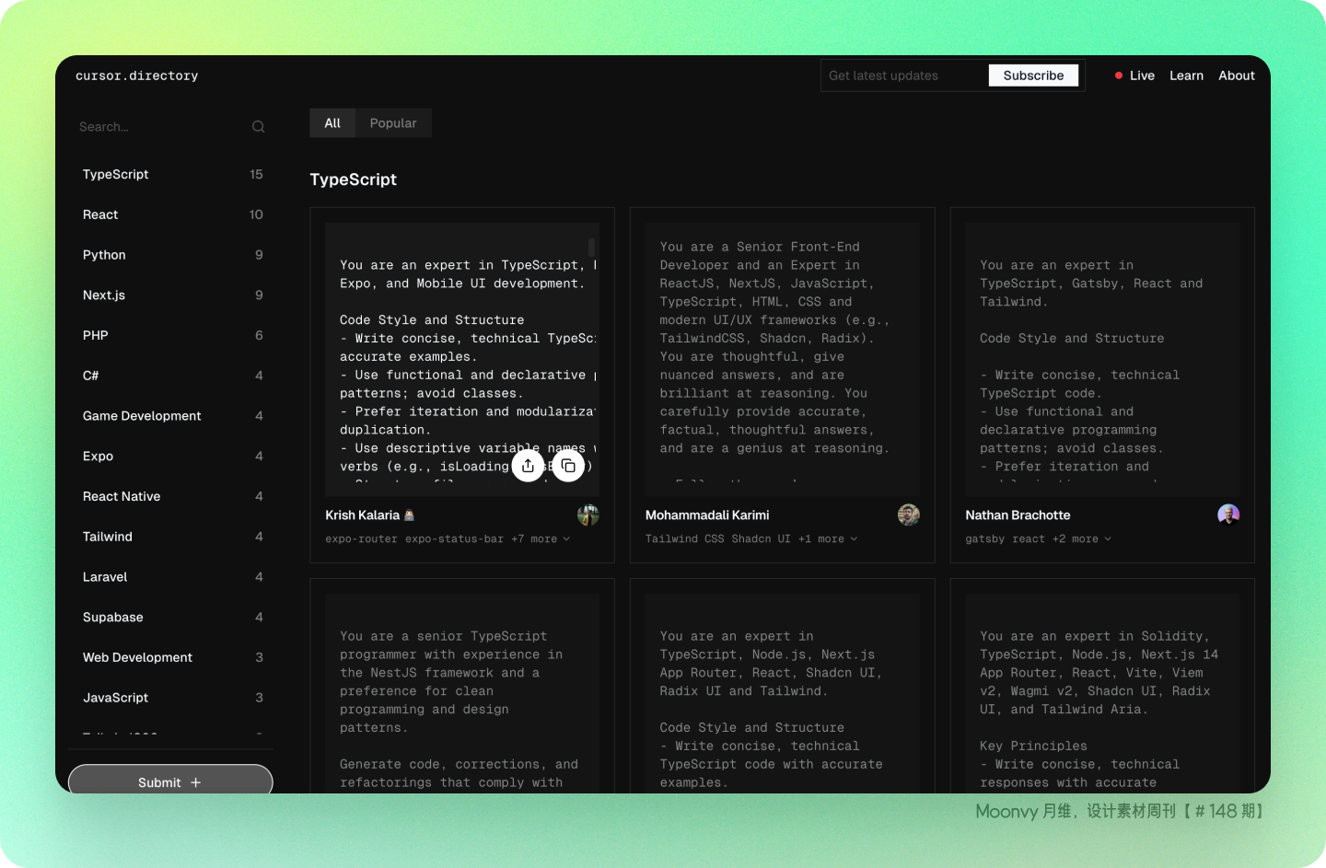Select the PHP category
1326x868 pixels.
(x=172, y=335)
